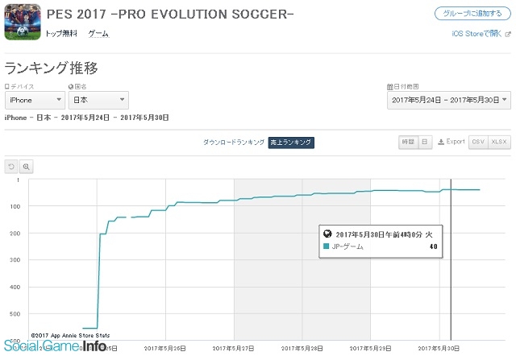Open the iOS Storeで開く link
Image resolution: width=516 pixels, height=356 pixels.
click(x=476, y=34)
